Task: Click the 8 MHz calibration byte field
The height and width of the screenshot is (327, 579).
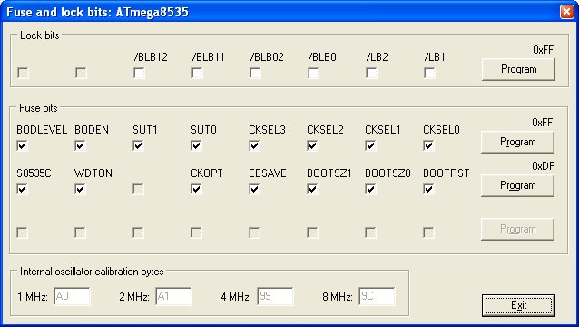Action: [x=377, y=296]
